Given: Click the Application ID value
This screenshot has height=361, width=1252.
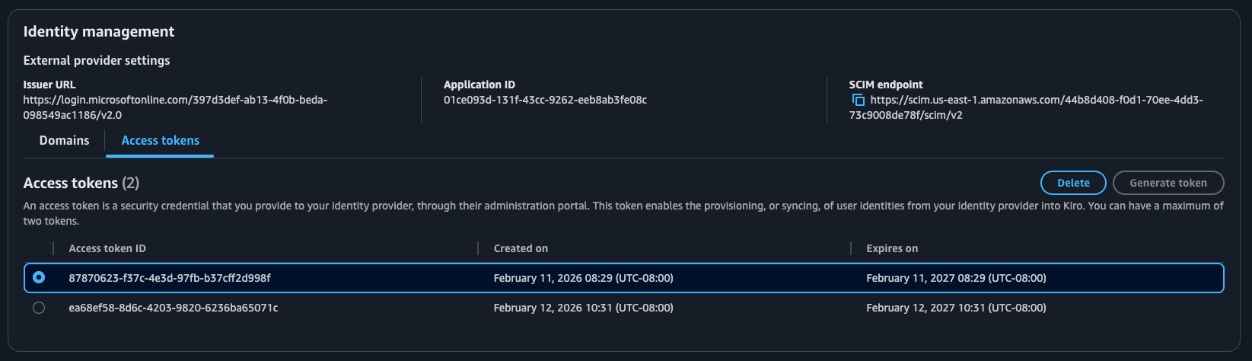Looking at the screenshot, I should click(545, 100).
